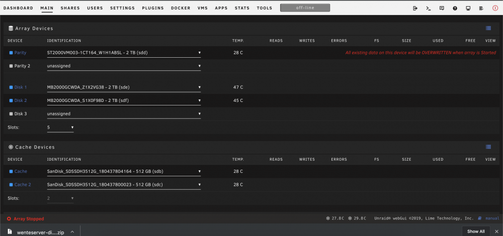The width and height of the screenshot is (503, 236).
Task: Open Parity 2 unassigned dropdown
Action: 124,66
